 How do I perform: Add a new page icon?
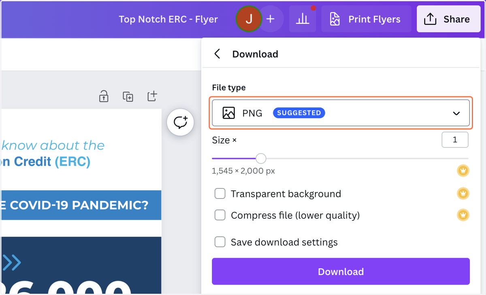pyautogui.click(x=152, y=96)
